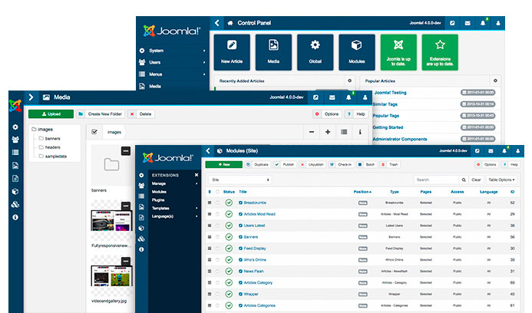Open the Site client dropdown in Modules
532x313 pixels.
240,180
